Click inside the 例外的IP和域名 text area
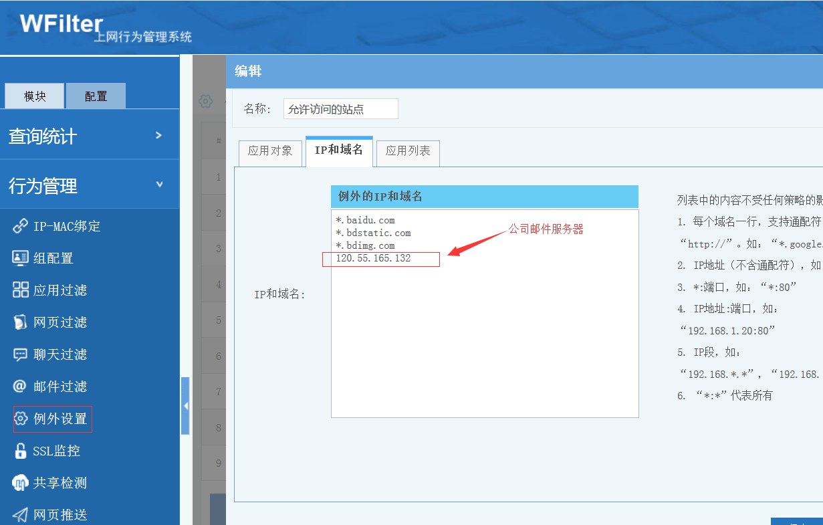 pos(484,334)
